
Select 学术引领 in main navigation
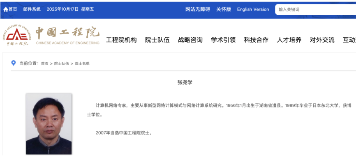tap(223, 40)
